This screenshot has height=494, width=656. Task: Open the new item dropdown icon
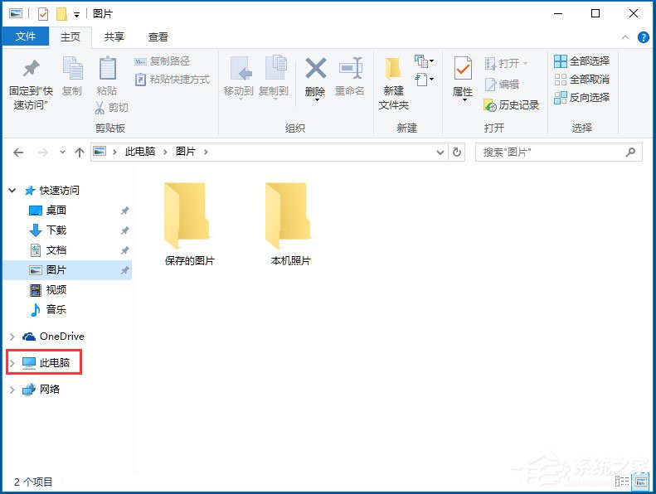click(425, 61)
